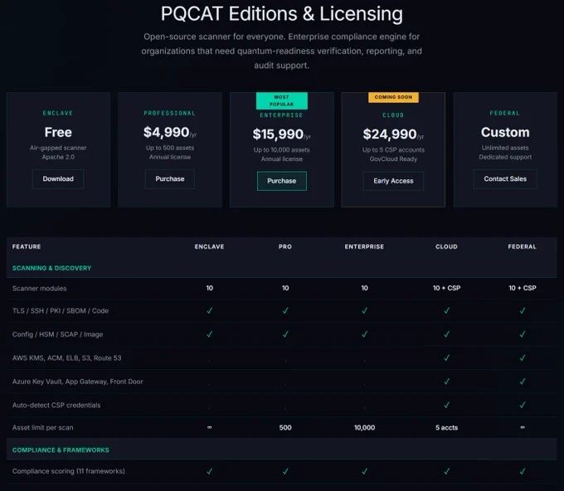Click Cloud checkmark in Compliance scoring row
This screenshot has height=491, width=564.
446,471
